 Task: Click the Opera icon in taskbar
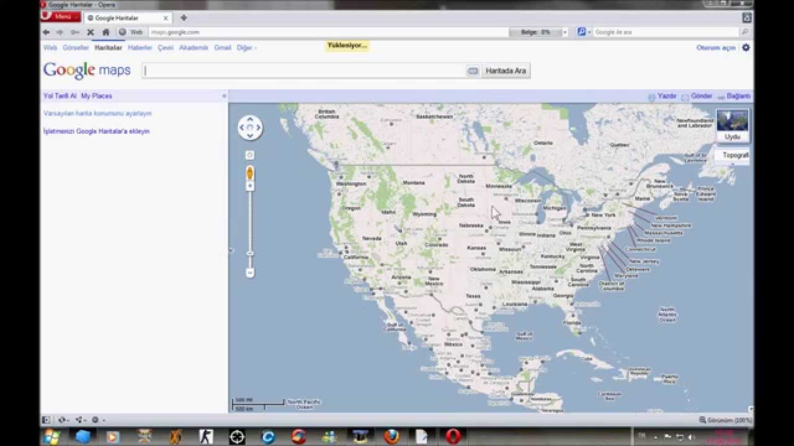(453, 437)
